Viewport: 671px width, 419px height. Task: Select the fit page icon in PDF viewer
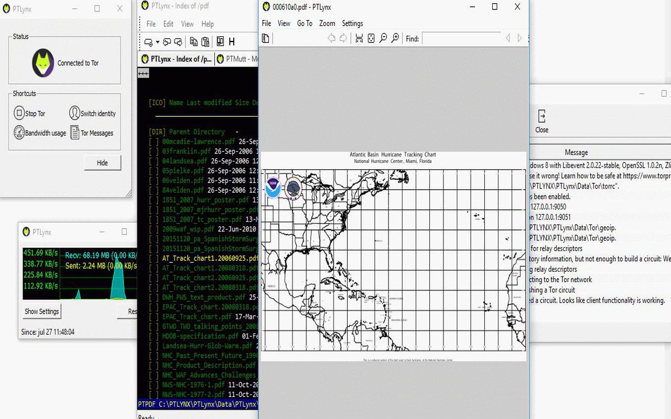pos(371,38)
